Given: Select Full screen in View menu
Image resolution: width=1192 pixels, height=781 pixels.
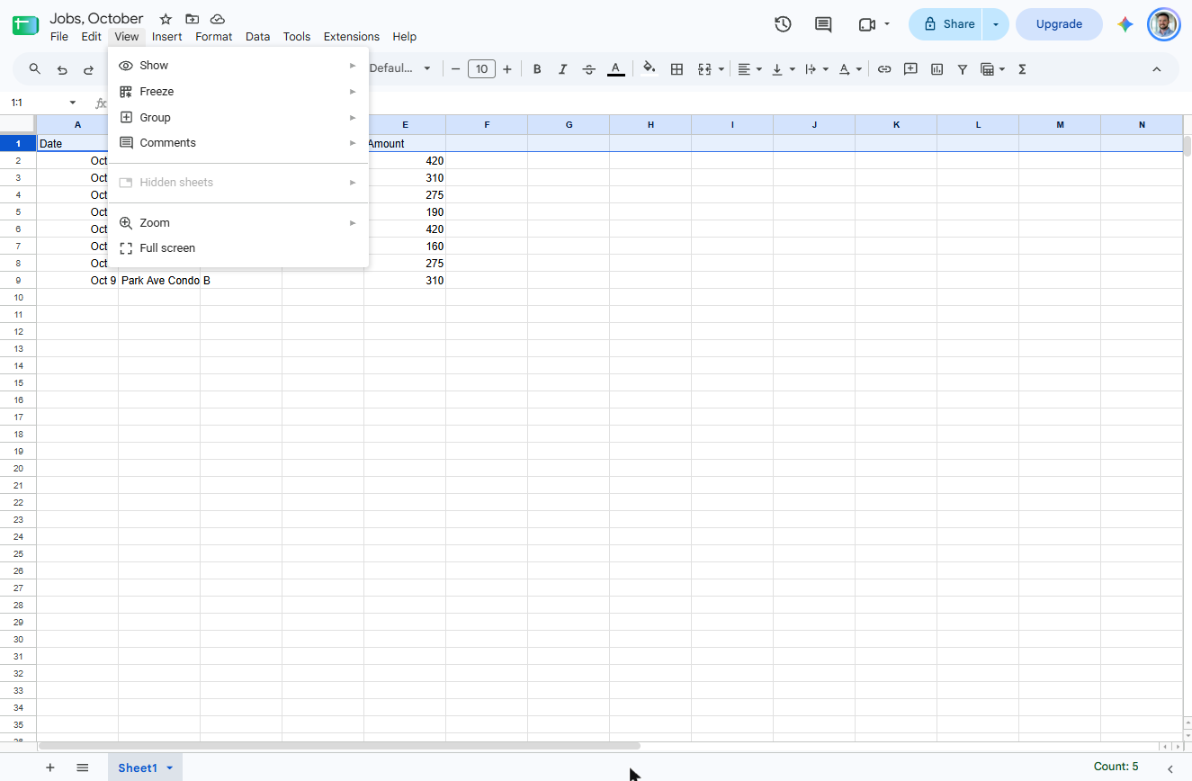Looking at the screenshot, I should [x=238, y=248].
